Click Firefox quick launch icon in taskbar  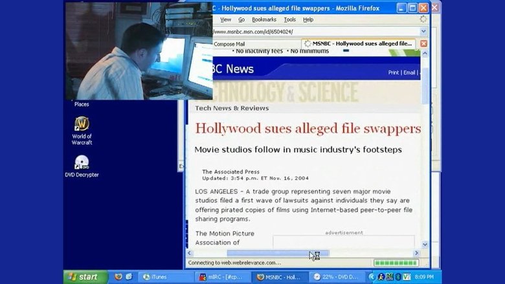(118, 277)
